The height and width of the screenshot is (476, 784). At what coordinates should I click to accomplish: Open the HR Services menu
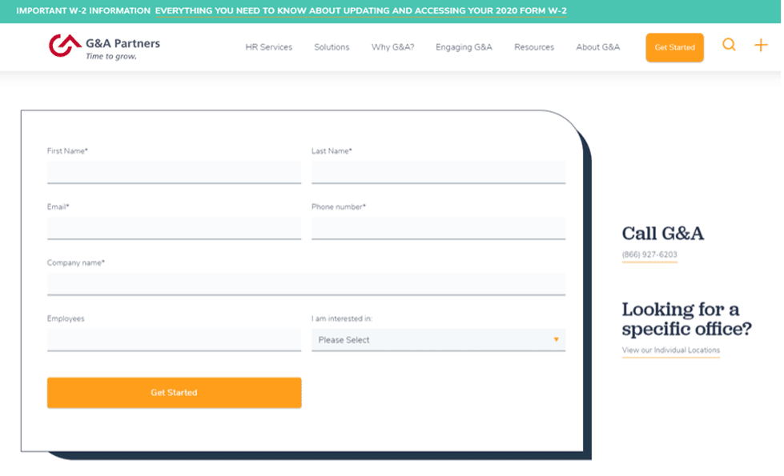[268, 47]
